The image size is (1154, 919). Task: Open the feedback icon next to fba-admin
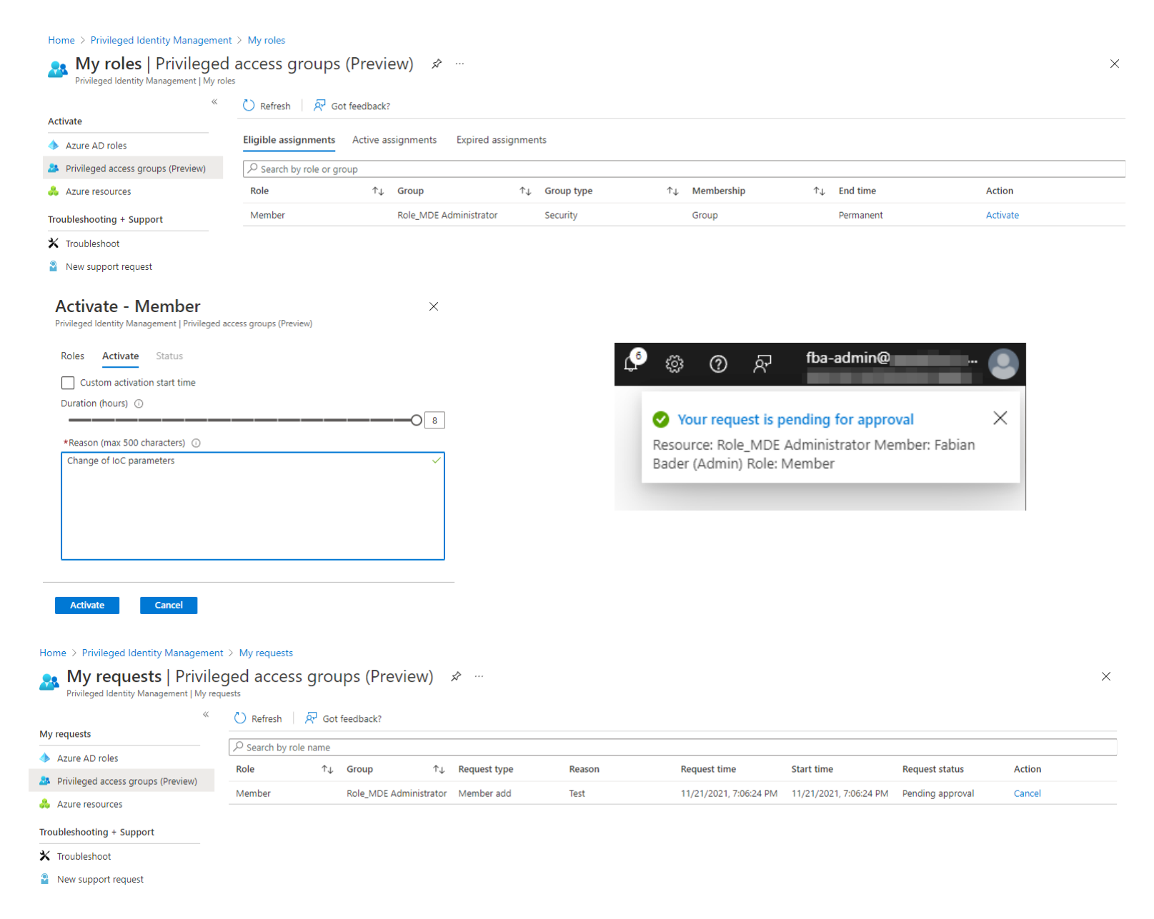click(x=762, y=364)
